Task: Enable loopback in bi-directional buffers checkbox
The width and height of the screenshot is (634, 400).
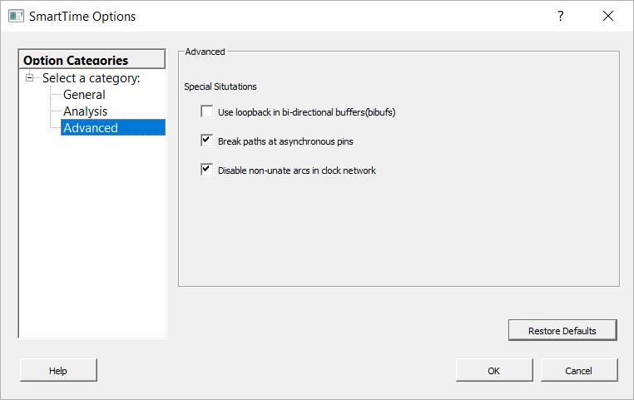Action: click(207, 111)
